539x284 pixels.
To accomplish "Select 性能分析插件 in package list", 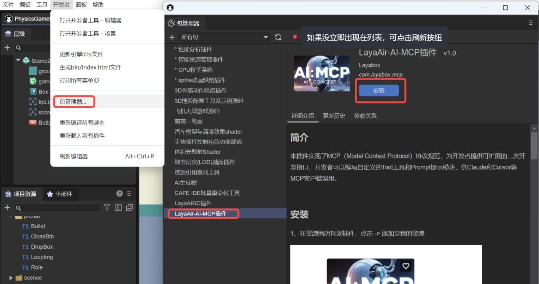I will 225,49.
